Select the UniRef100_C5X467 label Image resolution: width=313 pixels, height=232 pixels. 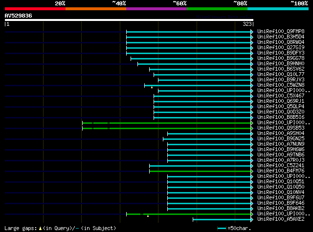point(281,96)
